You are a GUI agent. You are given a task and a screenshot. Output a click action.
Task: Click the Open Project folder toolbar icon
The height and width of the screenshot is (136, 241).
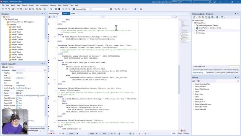[x=21, y=9]
